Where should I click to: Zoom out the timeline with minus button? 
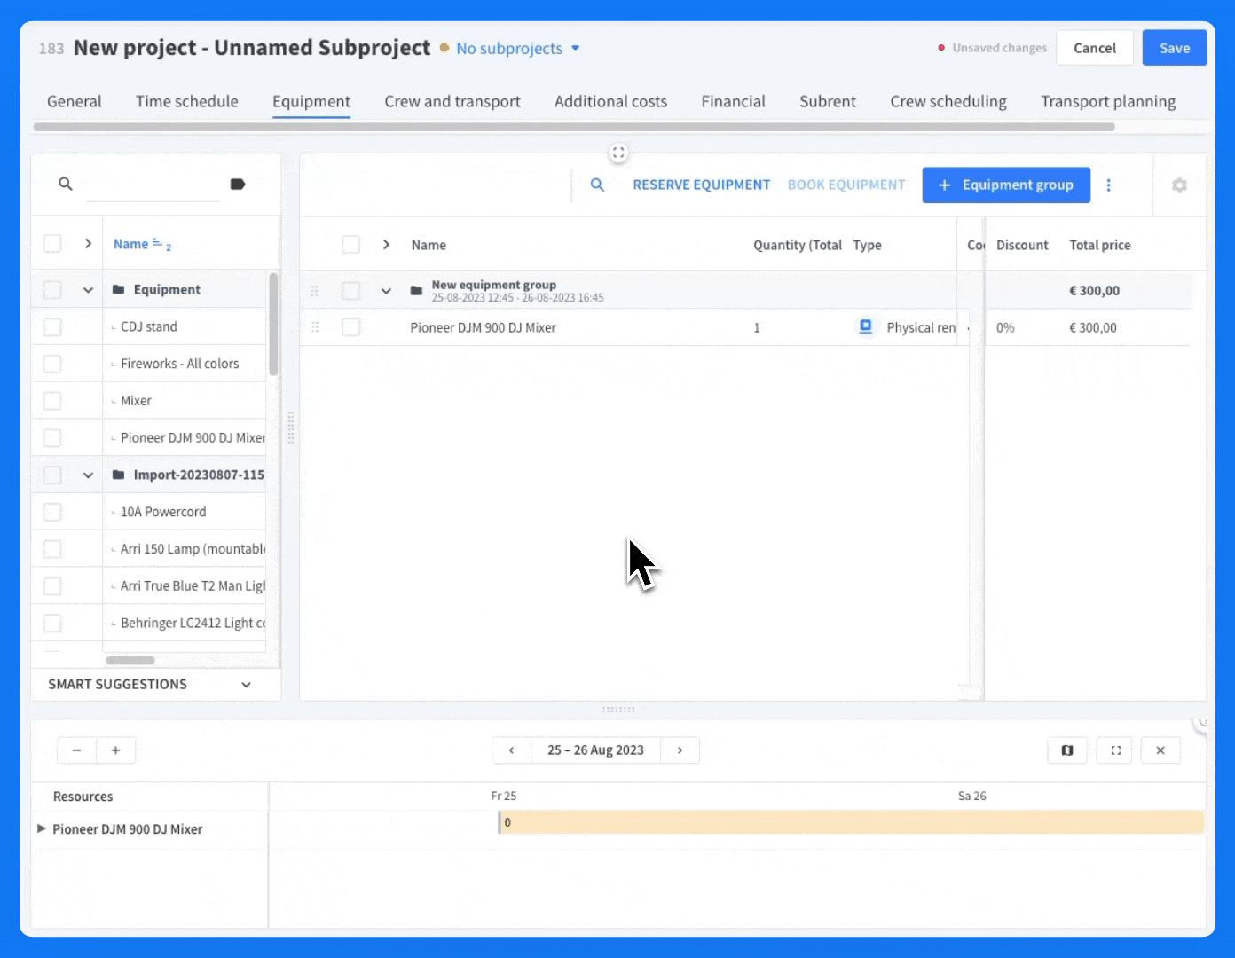tap(77, 750)
